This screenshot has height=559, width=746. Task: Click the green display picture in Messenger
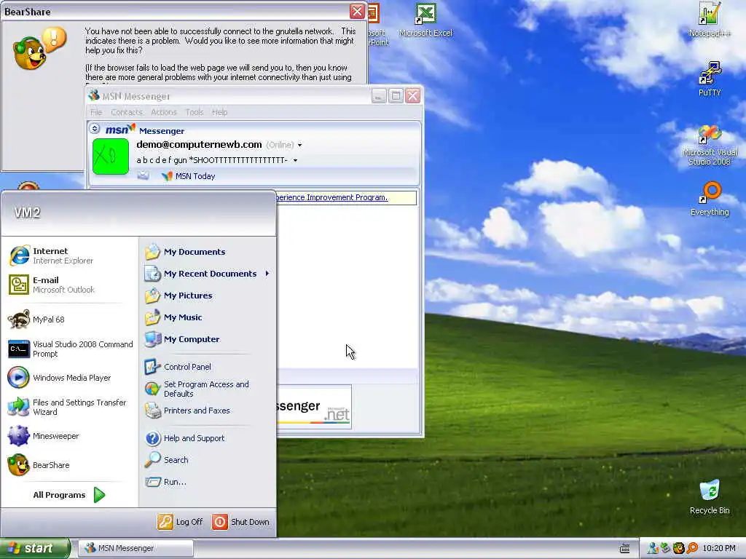[111, 156]
